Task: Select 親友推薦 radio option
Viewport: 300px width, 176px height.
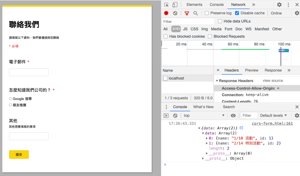Action: [x=11, y=105]
